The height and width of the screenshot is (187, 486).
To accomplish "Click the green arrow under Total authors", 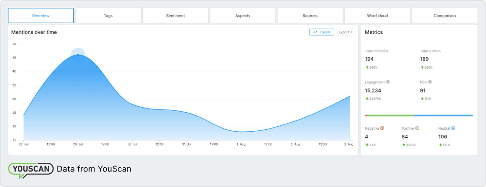I will 422,67.
